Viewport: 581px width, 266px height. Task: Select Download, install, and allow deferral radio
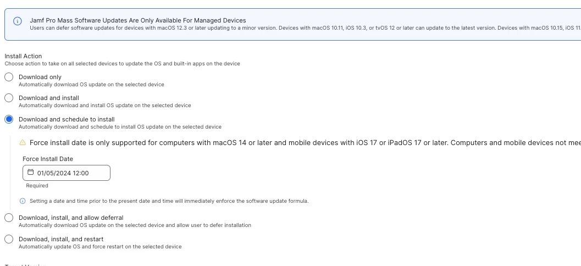pos(9,218)
